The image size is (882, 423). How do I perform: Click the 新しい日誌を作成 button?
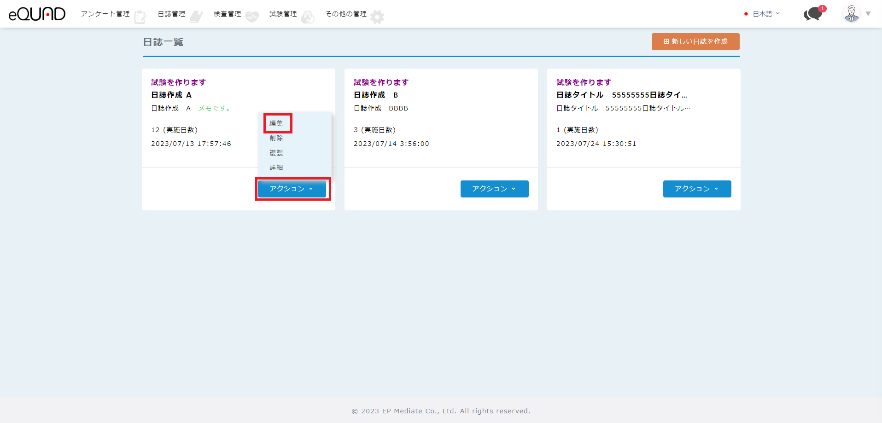(695, 41)
